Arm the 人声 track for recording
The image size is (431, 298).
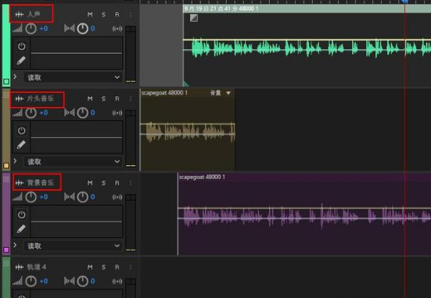point(117,15)
